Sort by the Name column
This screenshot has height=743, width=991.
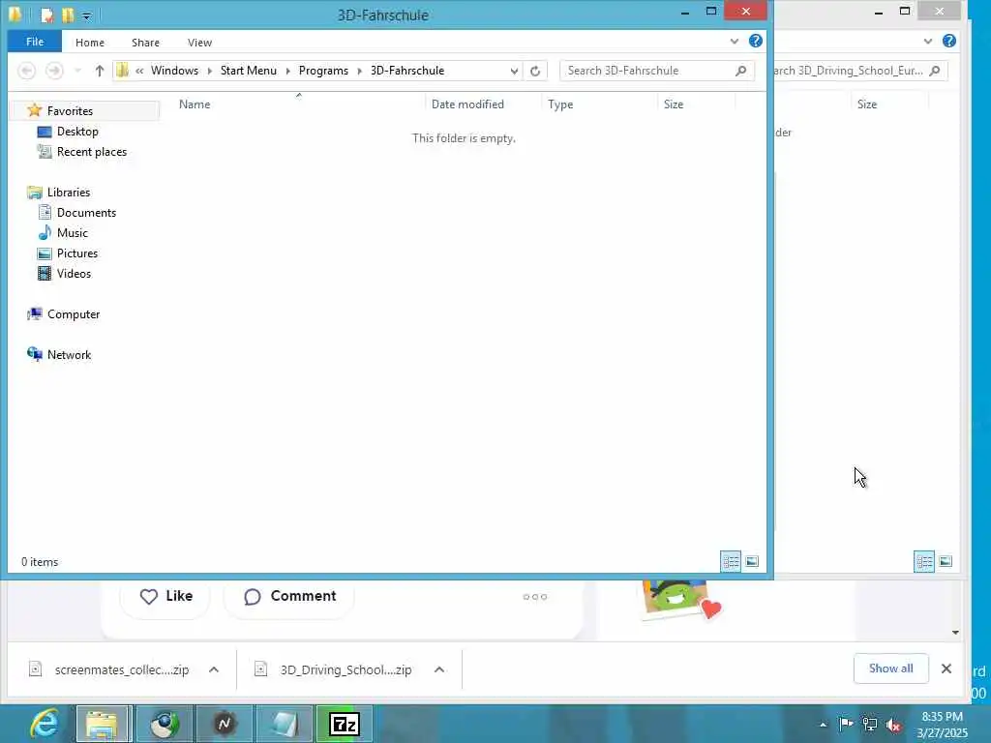coord(194,104)
